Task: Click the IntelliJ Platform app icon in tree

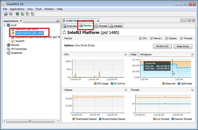Action: pyautogui.click(x=13, y=33)
